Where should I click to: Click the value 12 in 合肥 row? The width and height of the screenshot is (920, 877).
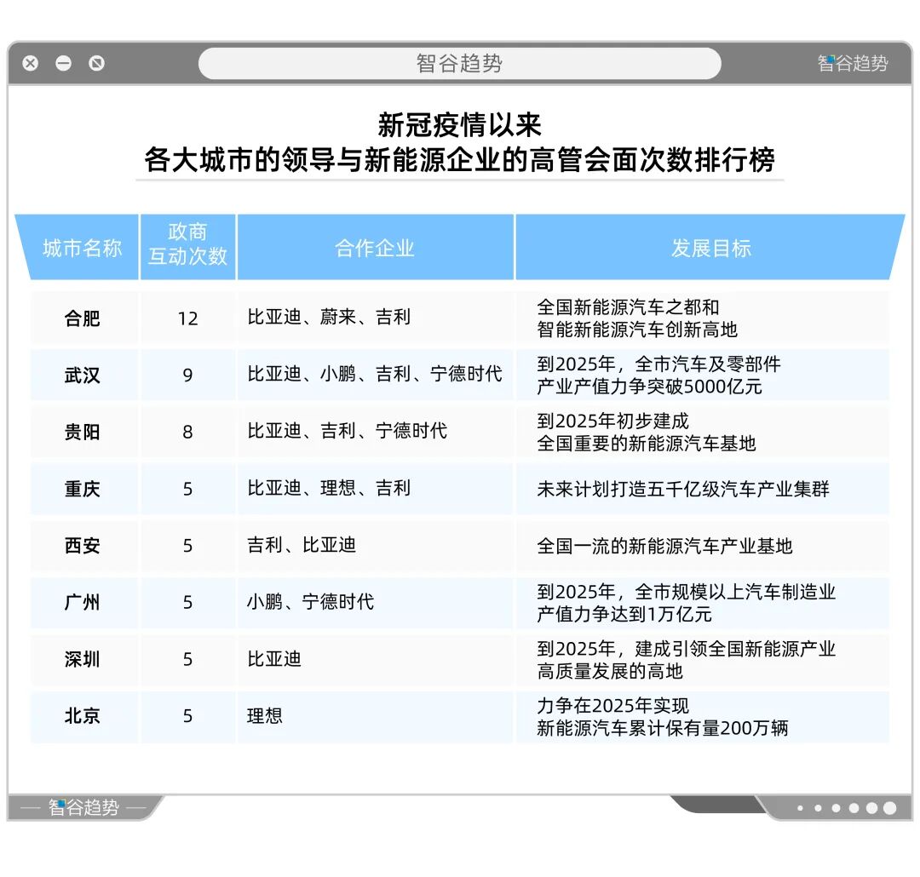(187, 318)
